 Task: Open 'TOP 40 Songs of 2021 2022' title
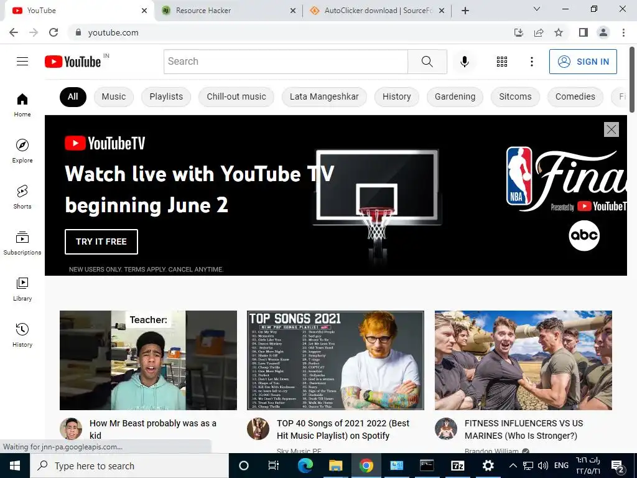(x=343, y=429)
